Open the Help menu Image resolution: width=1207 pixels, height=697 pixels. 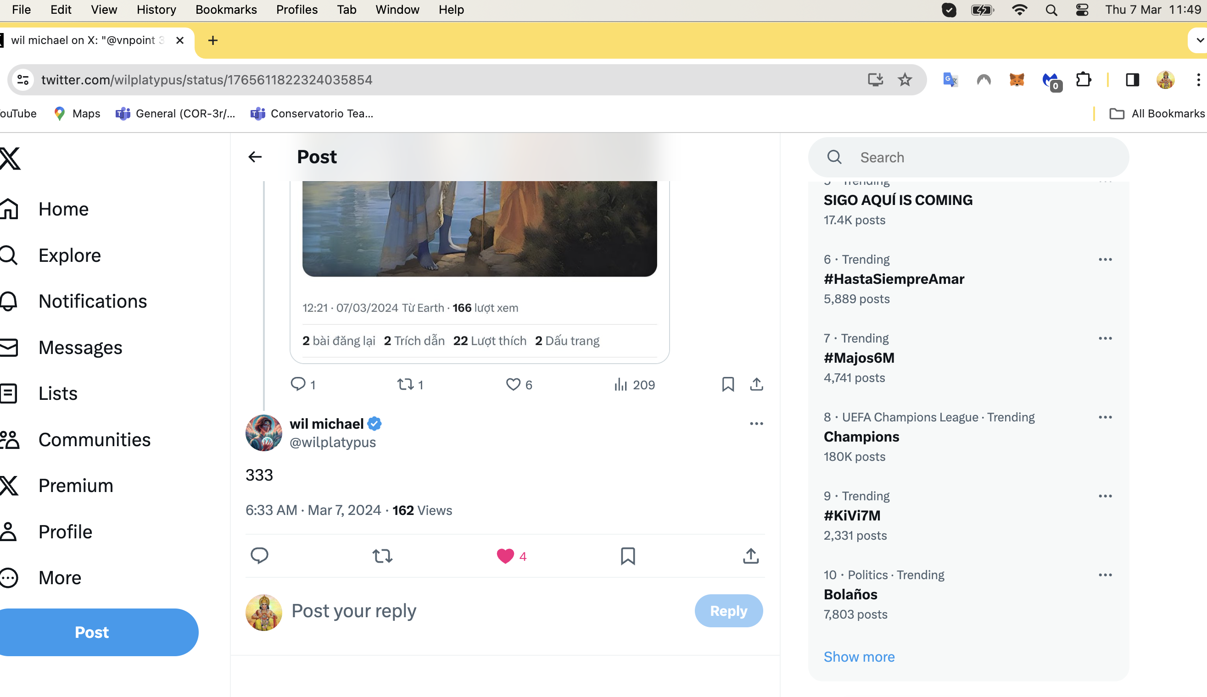coord(451,10)
